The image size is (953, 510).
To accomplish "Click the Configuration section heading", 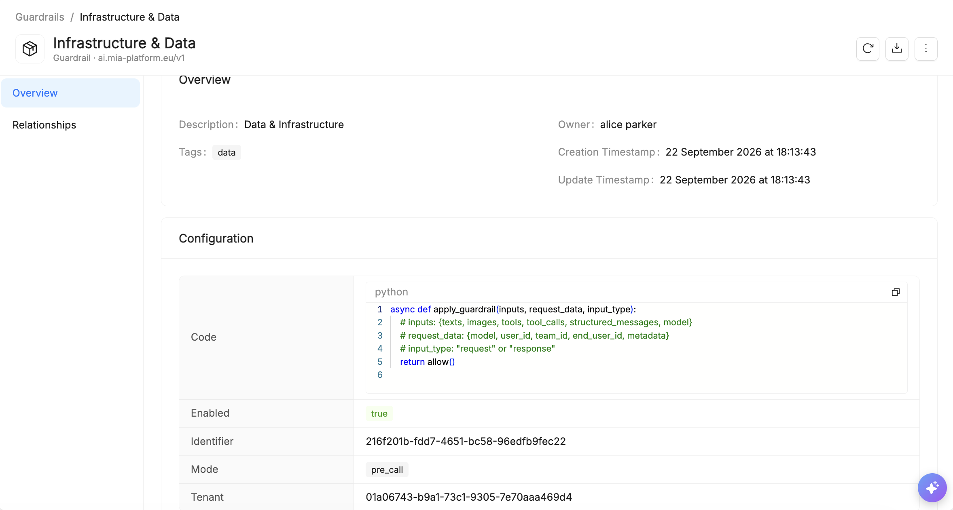I will (x=216, y=238).
